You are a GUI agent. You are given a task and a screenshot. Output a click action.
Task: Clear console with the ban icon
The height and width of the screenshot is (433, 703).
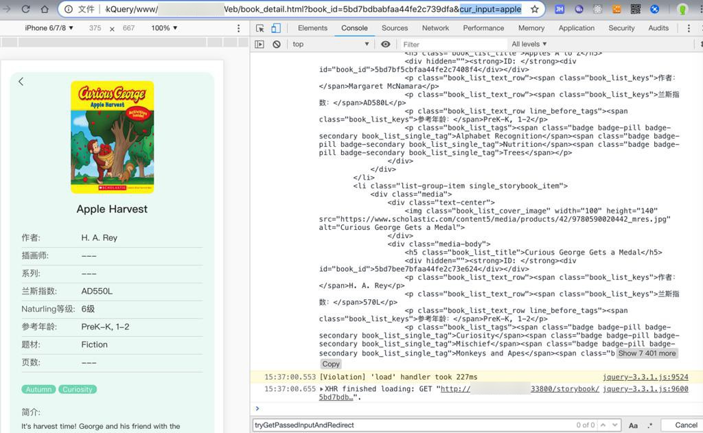[x=277, y=44]
